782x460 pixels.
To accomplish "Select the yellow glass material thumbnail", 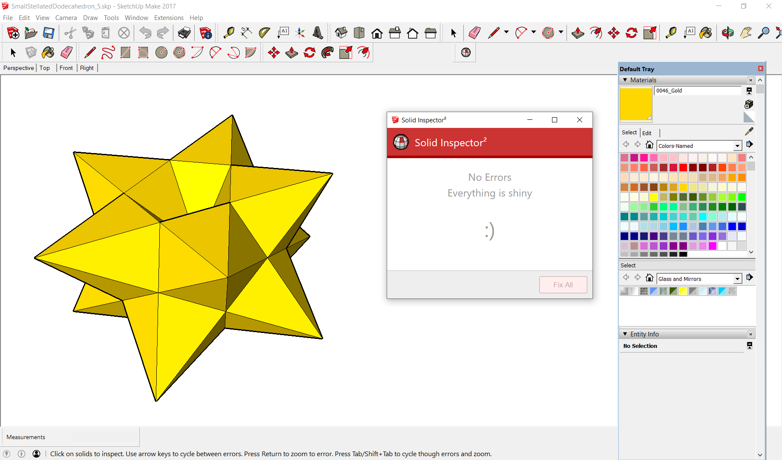I will coord(683,291).
